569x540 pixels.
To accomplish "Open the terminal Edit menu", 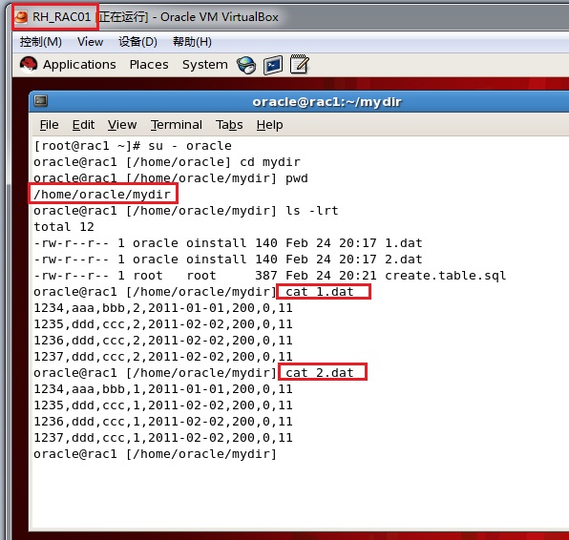I will (83, 125).
